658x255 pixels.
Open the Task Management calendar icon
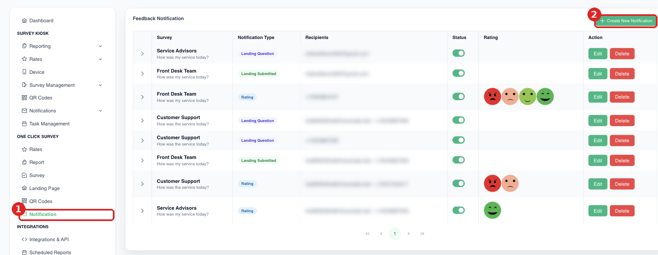(24, 124)
